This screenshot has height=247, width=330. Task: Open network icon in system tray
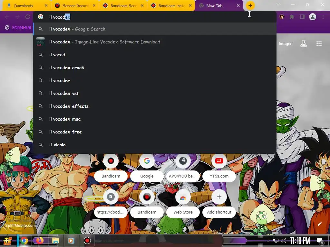(x=276, y=241)
